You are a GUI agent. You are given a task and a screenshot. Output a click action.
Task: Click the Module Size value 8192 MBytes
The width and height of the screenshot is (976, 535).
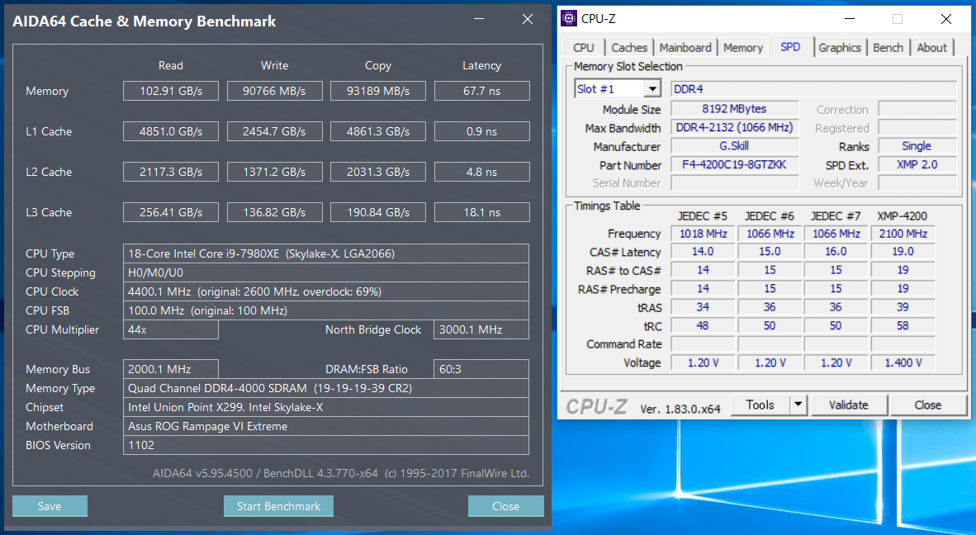(x=735, y=109)
